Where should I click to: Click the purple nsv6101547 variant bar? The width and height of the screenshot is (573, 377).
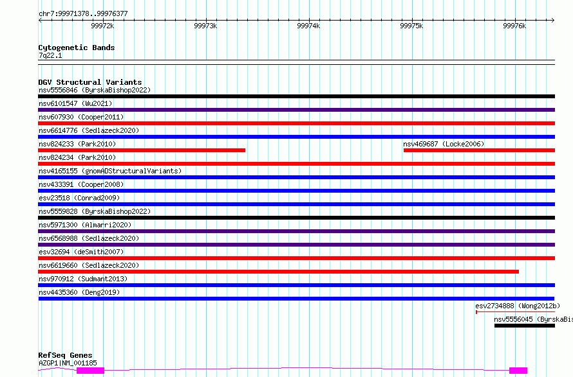(296, 110)
